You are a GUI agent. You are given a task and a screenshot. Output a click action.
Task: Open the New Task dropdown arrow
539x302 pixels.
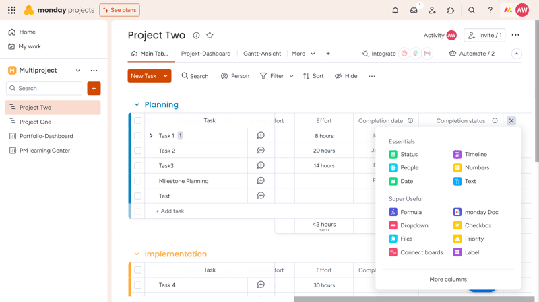[166, 76]
